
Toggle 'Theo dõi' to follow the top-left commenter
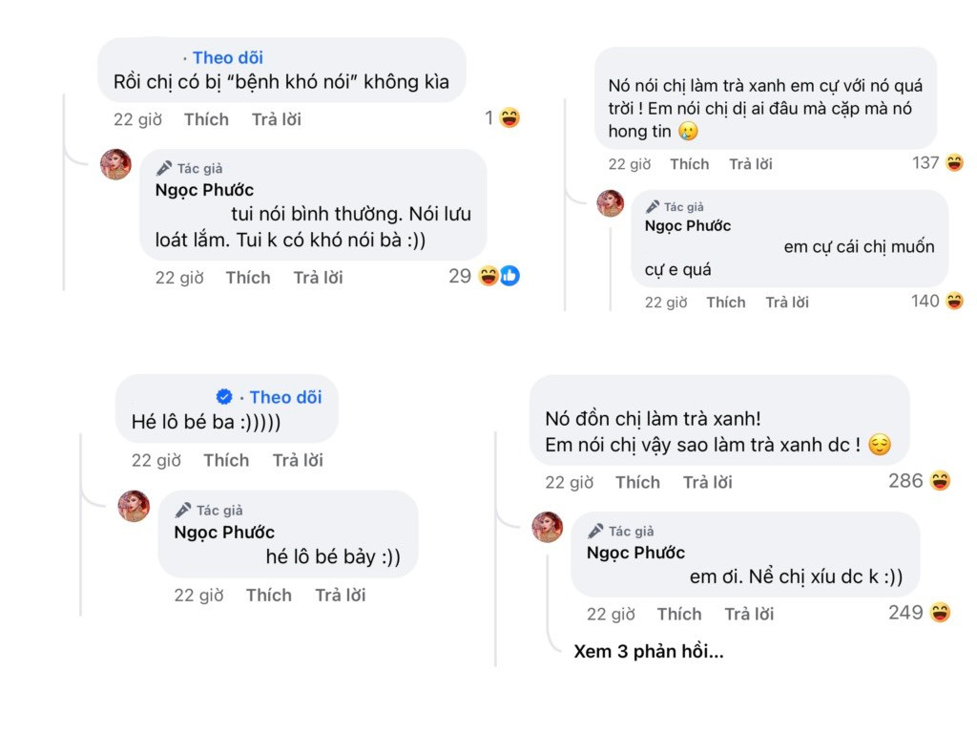pyautogui.click(x=228, y=57)
